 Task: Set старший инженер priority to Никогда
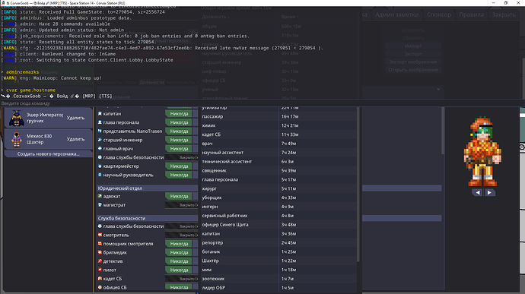pos(179,140)
